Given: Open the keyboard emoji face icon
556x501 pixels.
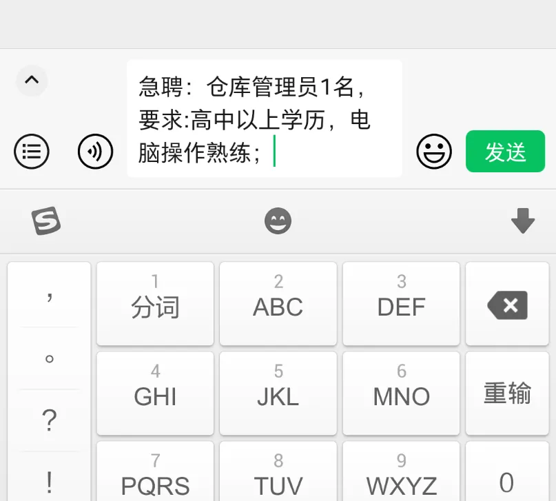Looking at the screenshot, I should click(x=278, y=221).
